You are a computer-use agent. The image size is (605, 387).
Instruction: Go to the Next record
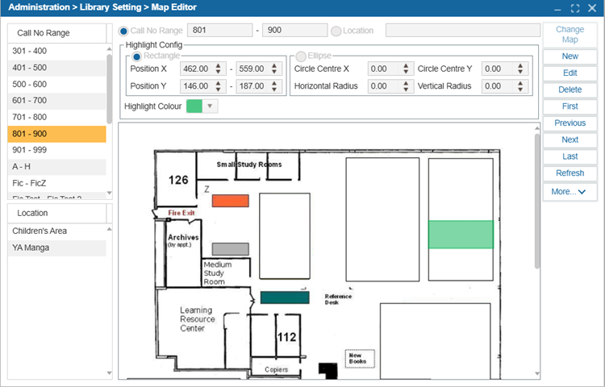coord(570,139)
